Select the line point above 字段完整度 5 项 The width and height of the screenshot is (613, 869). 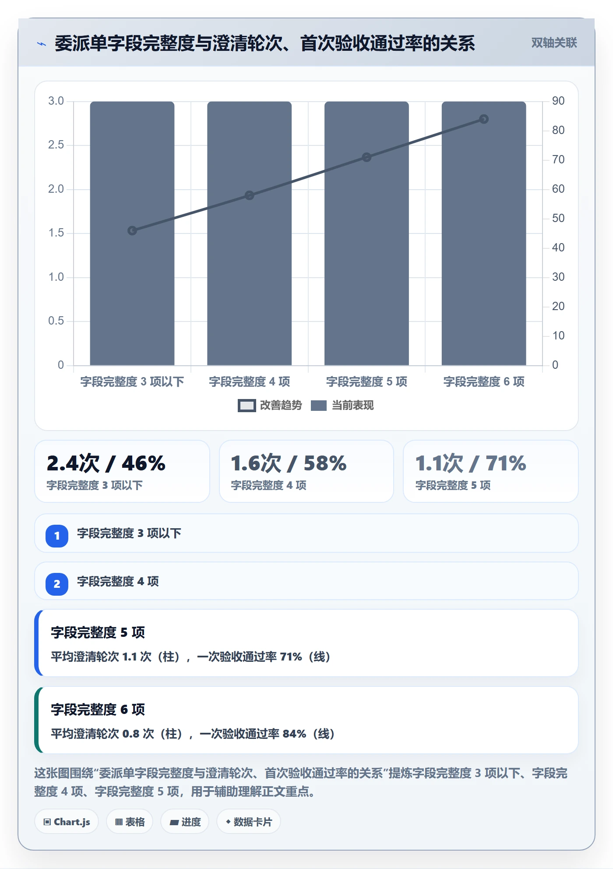[x=366, y=157]
